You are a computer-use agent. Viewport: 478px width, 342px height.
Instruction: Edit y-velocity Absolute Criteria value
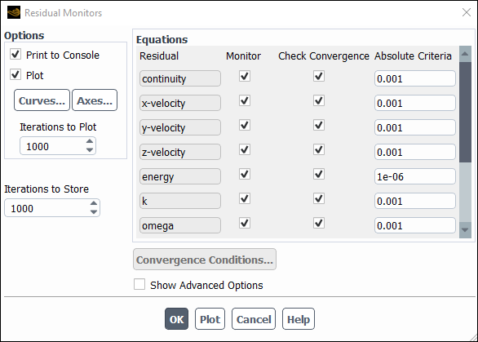tap(415, 127)
